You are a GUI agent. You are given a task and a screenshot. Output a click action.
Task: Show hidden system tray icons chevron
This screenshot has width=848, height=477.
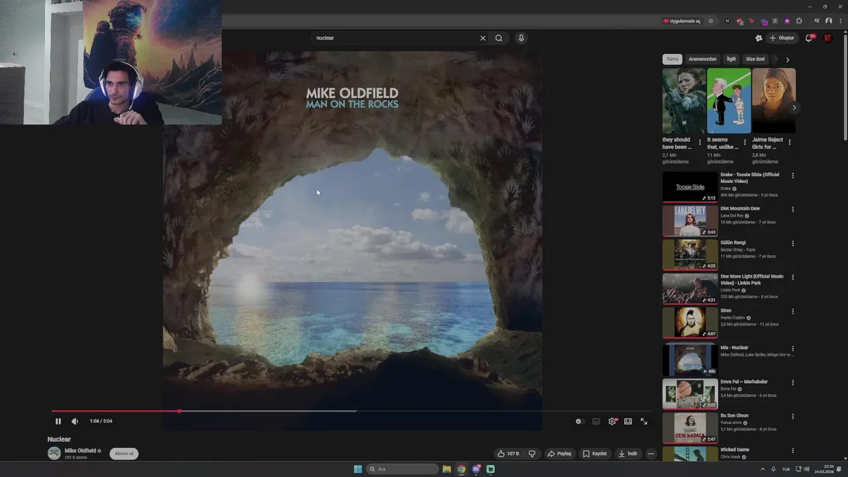(763, 469)
